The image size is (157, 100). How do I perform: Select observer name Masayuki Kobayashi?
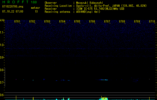[x=90, y=3]
